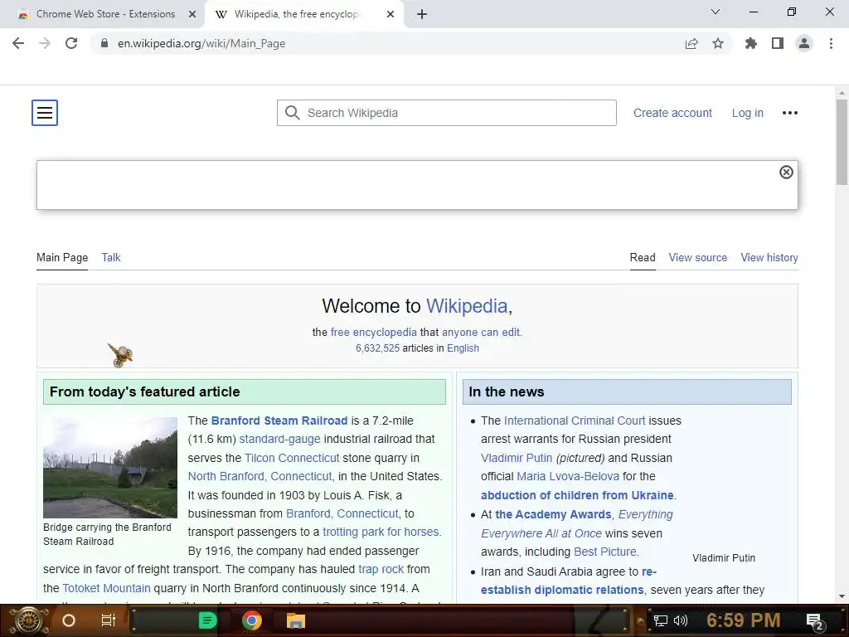Click the network icon in system tray
This screenshot has height=637, width=849.
[x=661, y=620]
